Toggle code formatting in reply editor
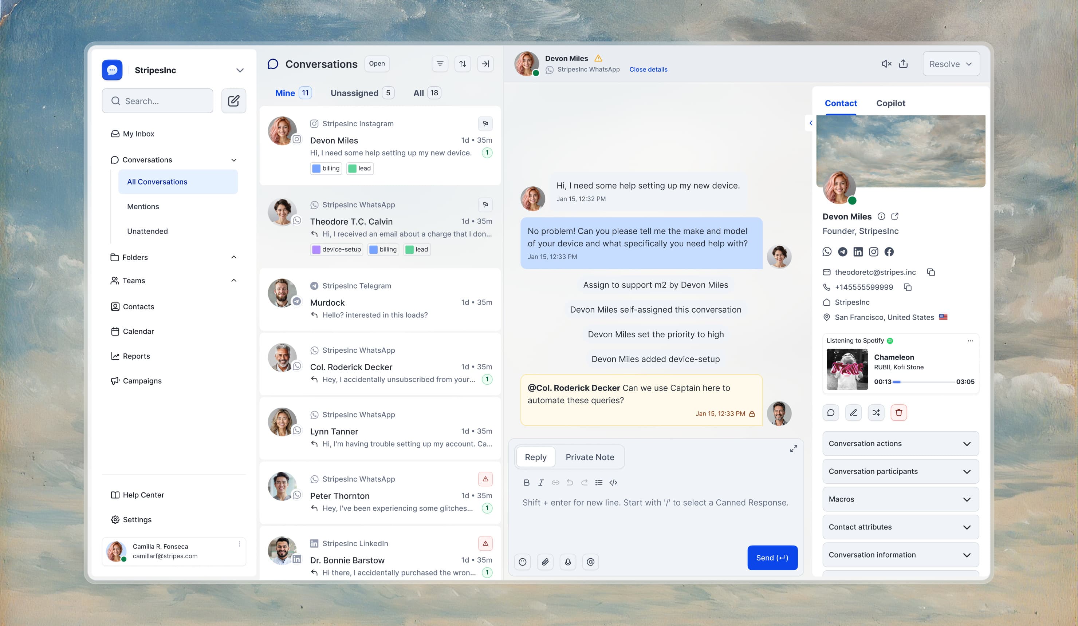The width and height of the screenshot is (1078, 626). click(613, 482)
